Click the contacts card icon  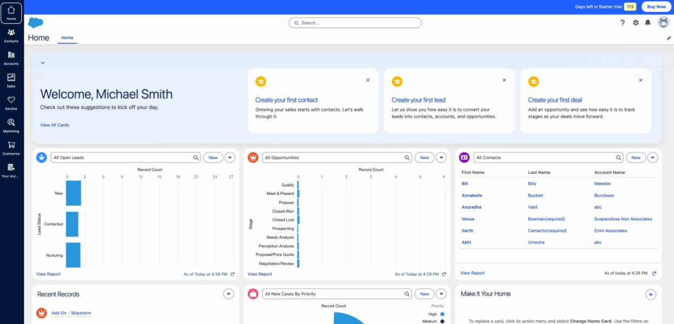(x=464, y=157)
